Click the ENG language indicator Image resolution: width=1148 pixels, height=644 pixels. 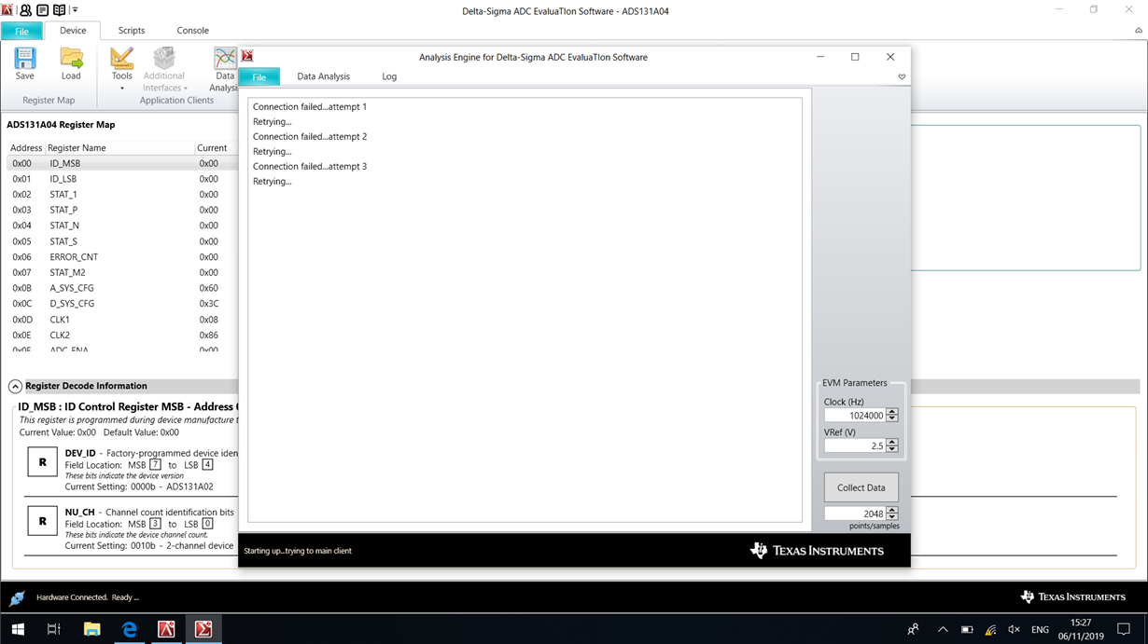coord(1040,630)
